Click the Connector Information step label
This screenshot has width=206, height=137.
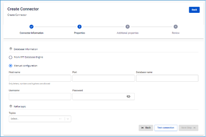coord(31,33)
